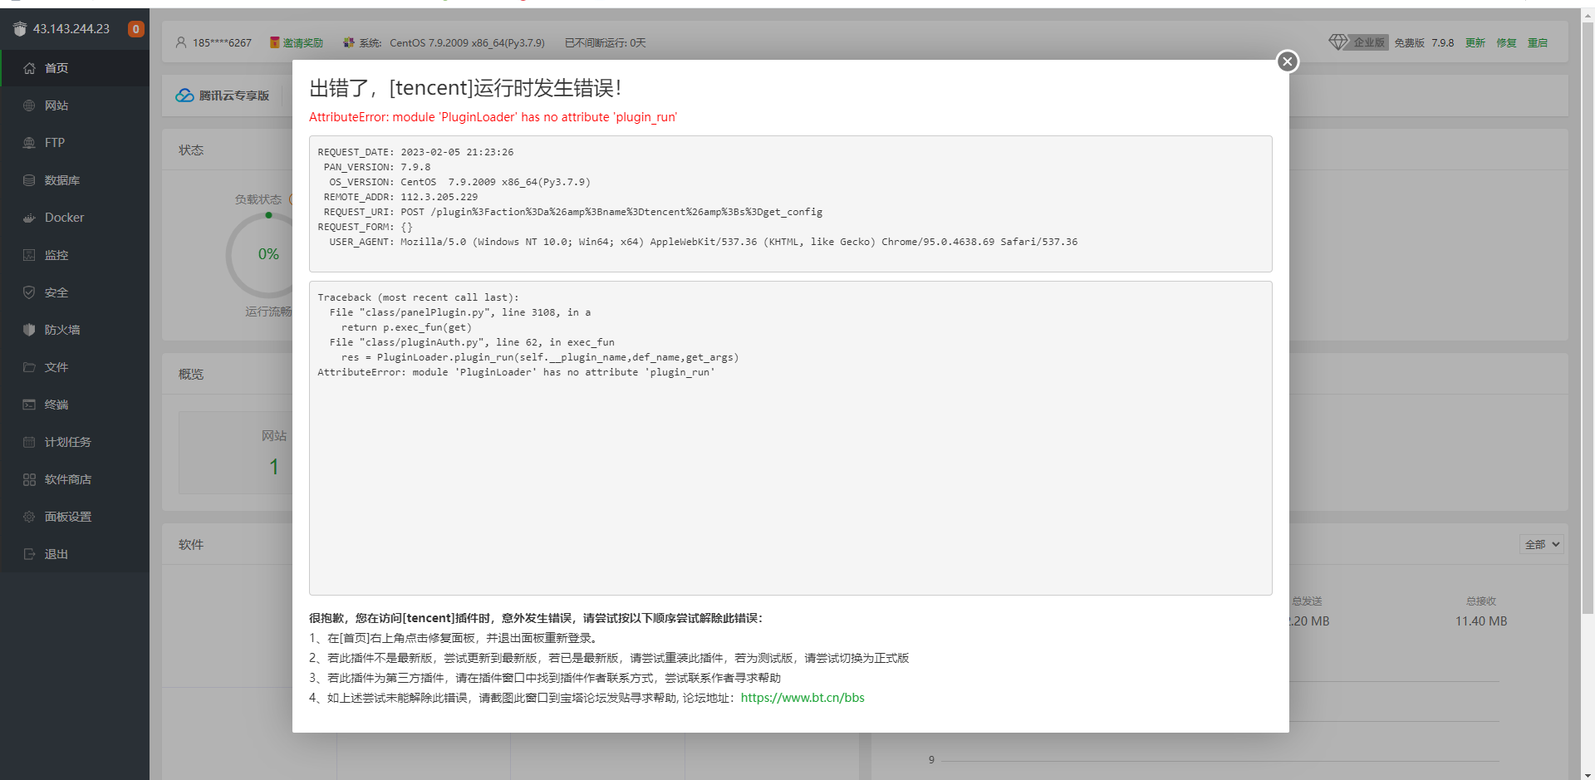Image resolution: width=1595 pixels, height=780 pixels.
Task: Click the Docker whale icon
Action: [29, 218]
